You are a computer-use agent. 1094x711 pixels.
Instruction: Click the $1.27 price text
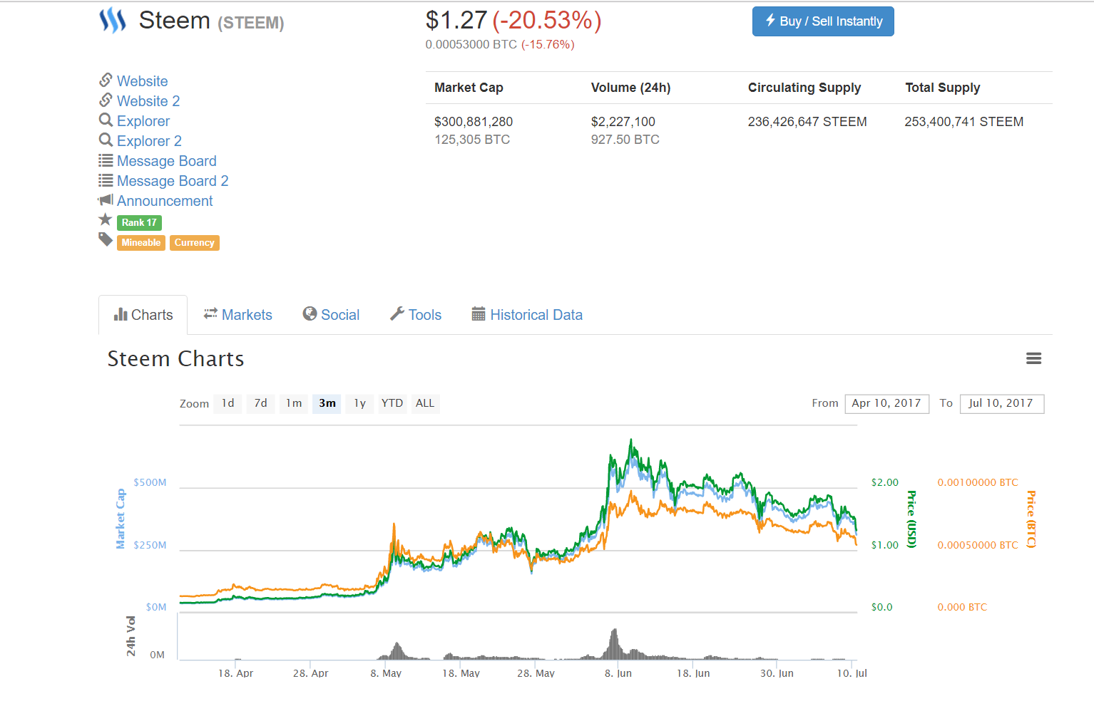[456, 21]
